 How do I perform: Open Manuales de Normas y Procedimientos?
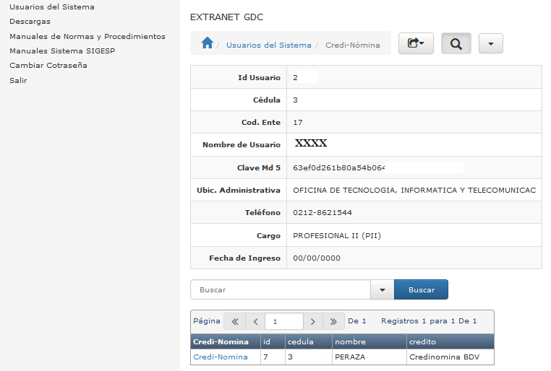[87, 37]
